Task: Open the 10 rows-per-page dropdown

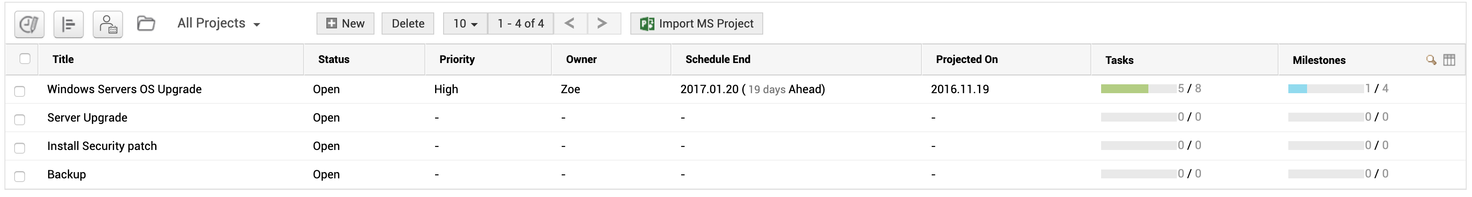Action: 465,24
